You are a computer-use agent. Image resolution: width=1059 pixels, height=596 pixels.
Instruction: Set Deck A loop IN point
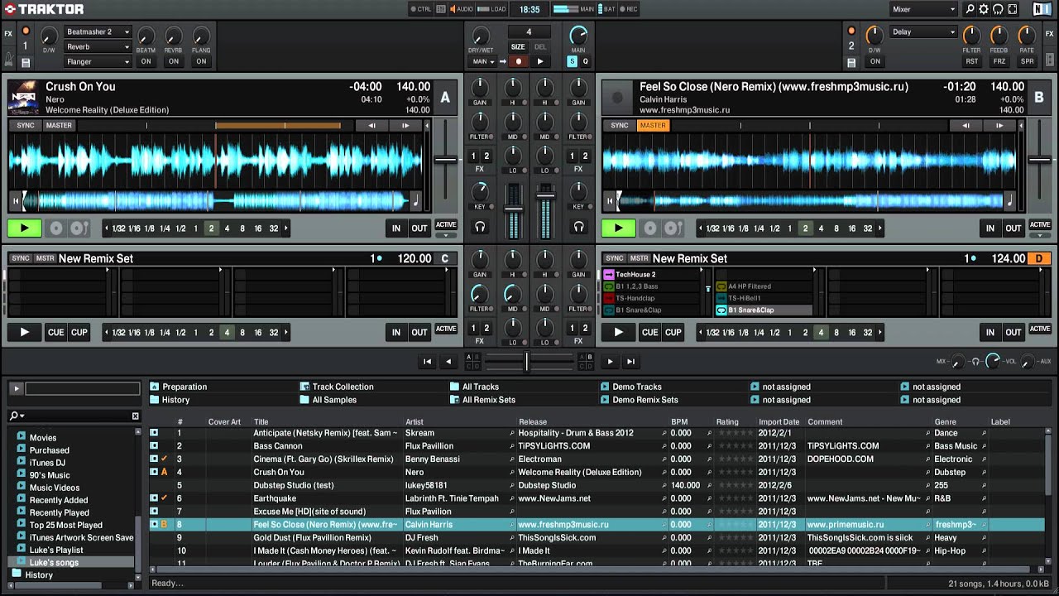(x=396, y=228)
